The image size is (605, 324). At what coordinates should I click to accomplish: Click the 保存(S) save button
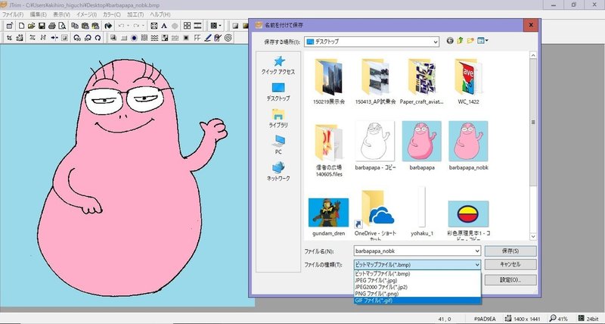[x=510, y=251]
